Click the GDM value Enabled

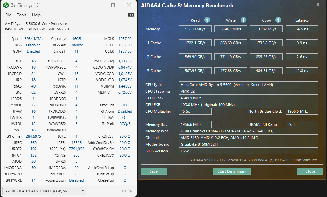point(33,51)
